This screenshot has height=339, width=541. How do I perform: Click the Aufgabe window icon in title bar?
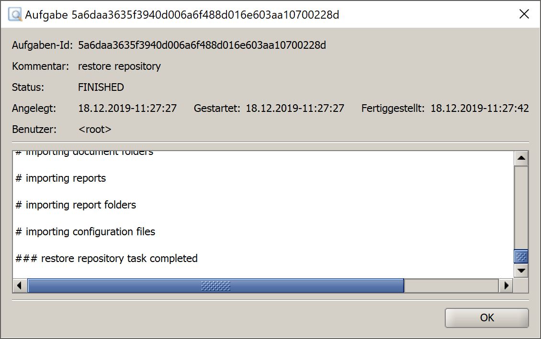coord(15,14)
